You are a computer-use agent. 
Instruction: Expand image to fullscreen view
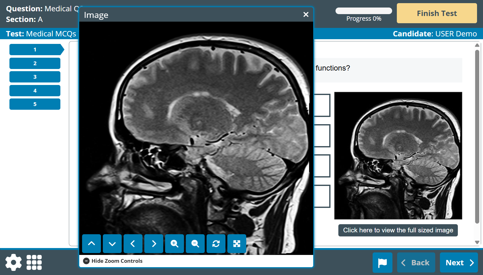click(237, 244)
